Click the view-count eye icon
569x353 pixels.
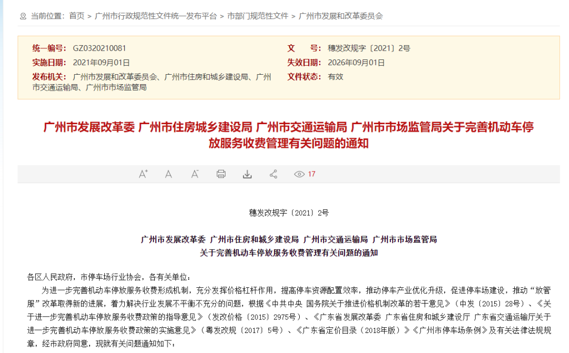(298, 174)
